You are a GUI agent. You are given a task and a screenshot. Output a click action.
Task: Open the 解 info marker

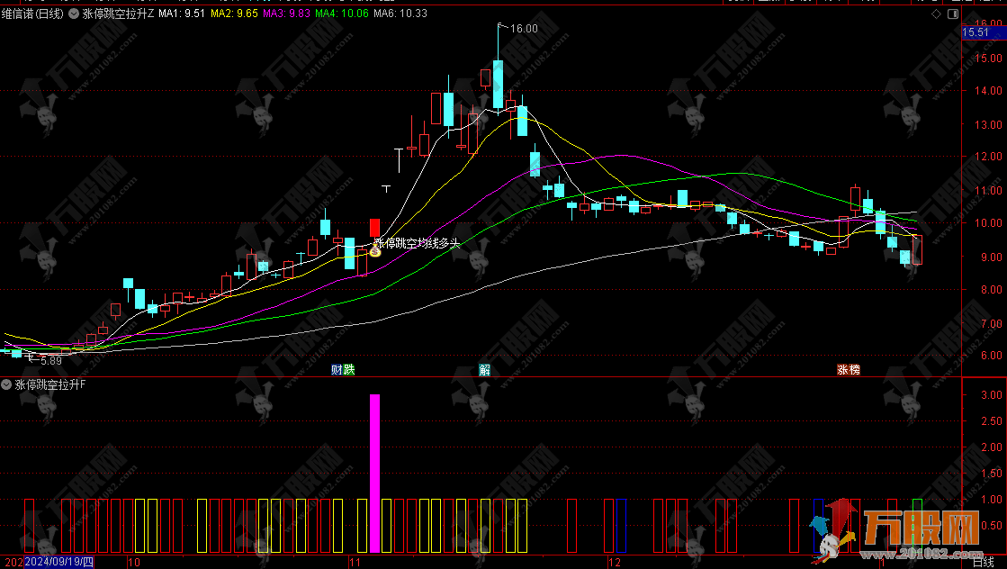point(485,369)
